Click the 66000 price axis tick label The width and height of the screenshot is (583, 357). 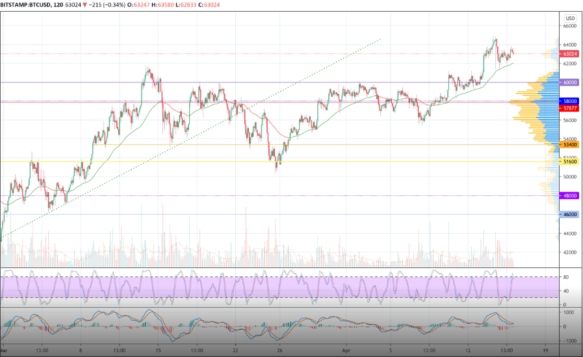click(570, 26)
